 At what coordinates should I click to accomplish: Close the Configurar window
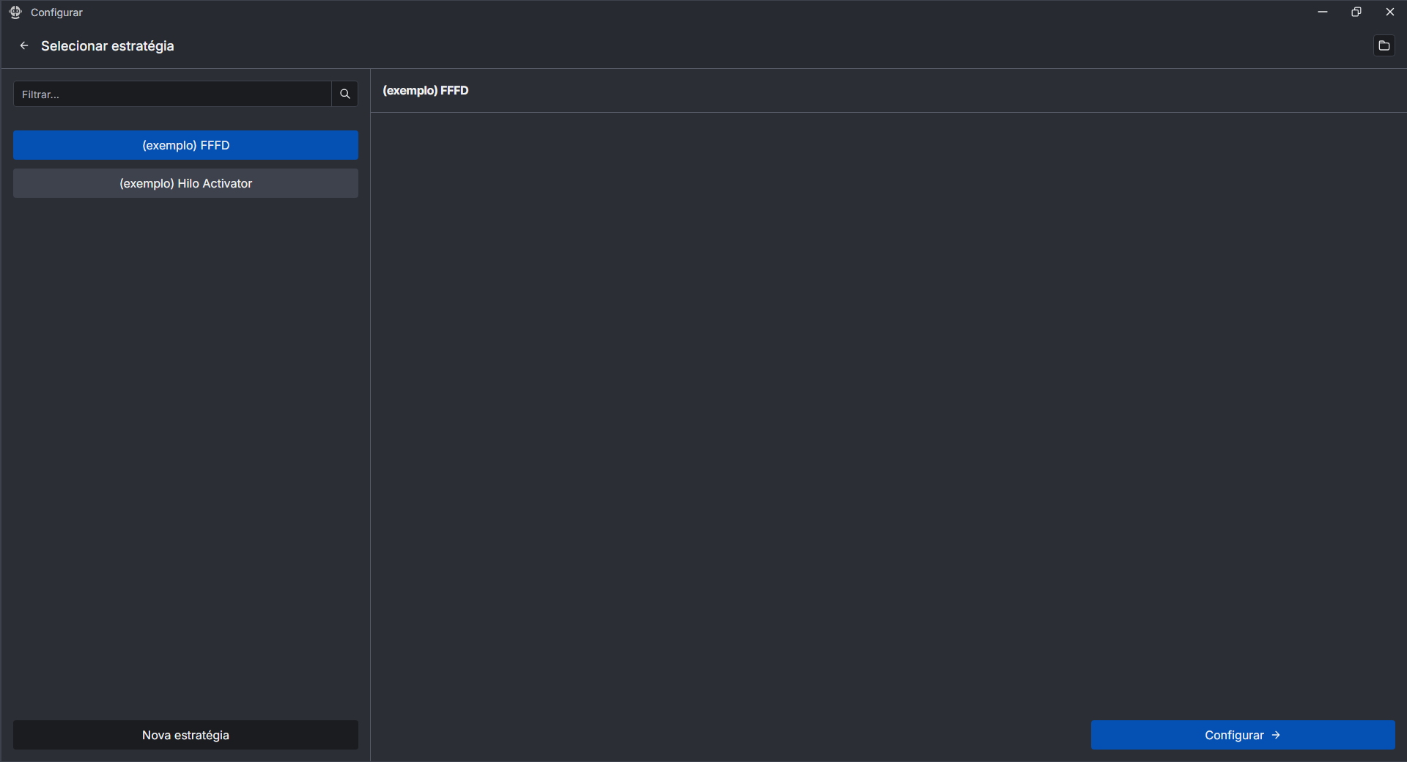coord(1389,12)
